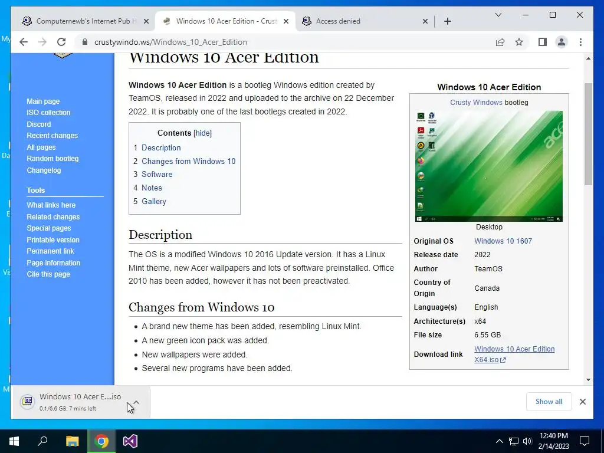
Task: Open the Changelog sidebar link
Action: point(44,170)
